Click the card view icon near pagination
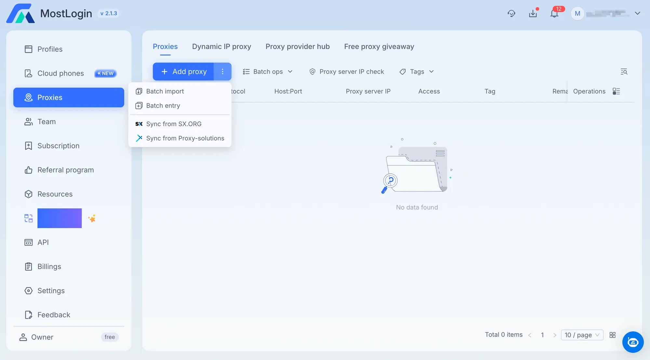The image size is (650, 360). tap(612, 335)
